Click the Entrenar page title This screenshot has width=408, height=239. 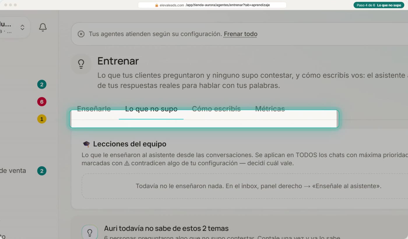[118, 61]
